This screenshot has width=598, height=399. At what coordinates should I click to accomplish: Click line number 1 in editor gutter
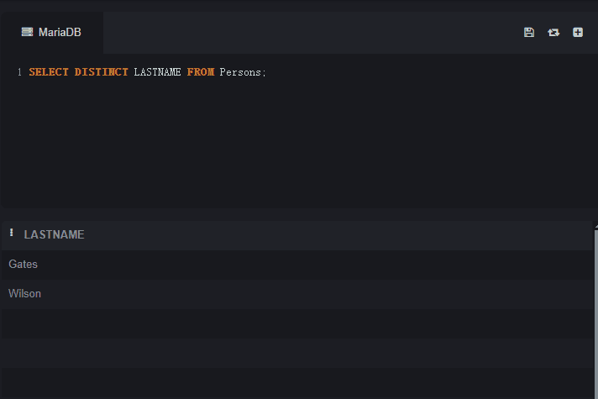tap(19, 72)
